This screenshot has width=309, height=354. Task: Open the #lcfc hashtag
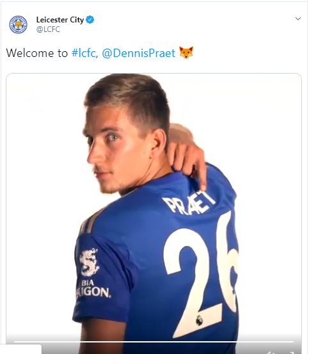pos(84,53)
